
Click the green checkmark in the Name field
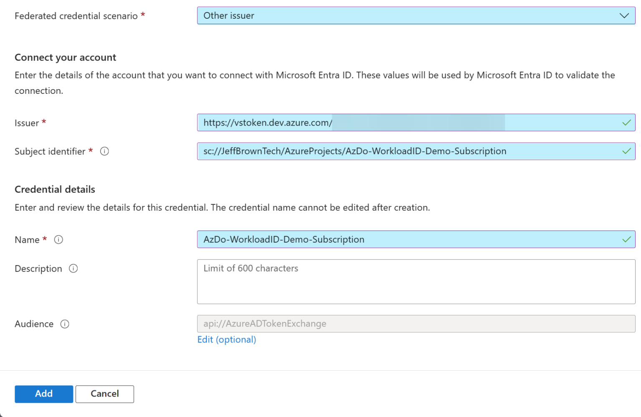pyautogui.click(x=626, y=240)
